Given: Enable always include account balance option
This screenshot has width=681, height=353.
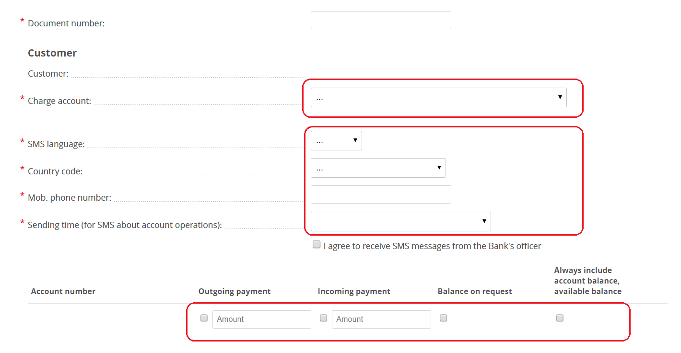Looking at the screenshot, I should pyautogui.click(x=559, y=318).
